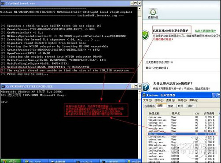Select the taskmgr.exe process row
221x163 pixels.
pos(181,123)
